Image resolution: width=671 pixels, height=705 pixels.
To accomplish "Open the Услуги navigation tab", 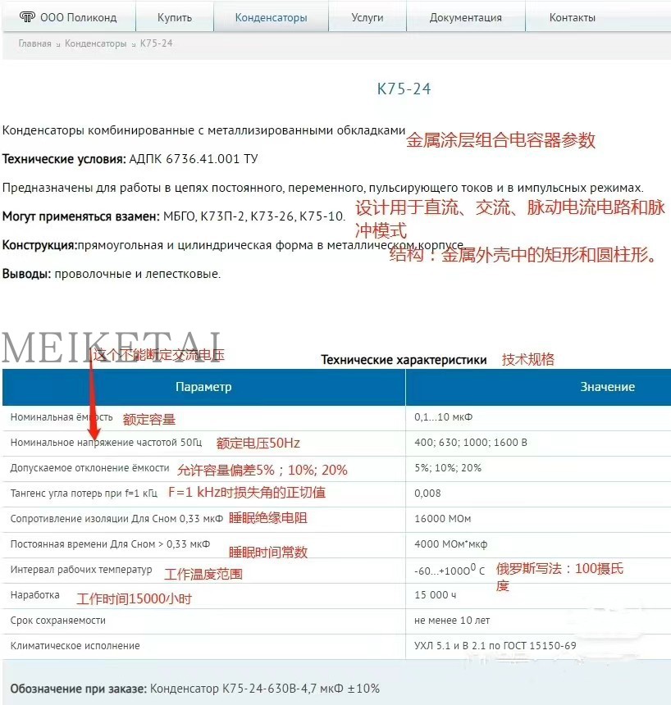I will point(367,16).
